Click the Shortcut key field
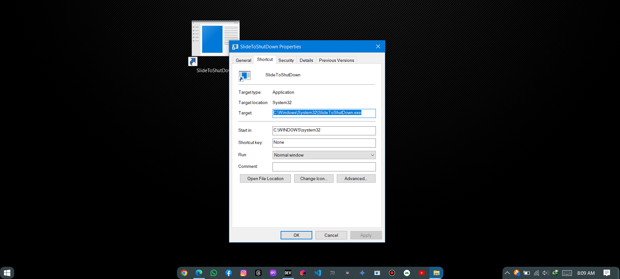 (x=324, y=143)
